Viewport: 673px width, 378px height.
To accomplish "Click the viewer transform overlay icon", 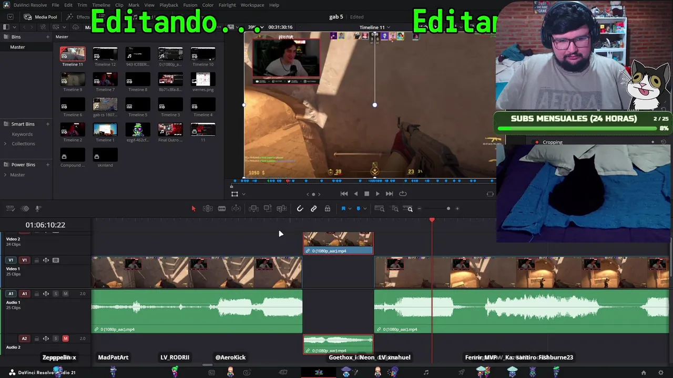I will pos(234,194).
